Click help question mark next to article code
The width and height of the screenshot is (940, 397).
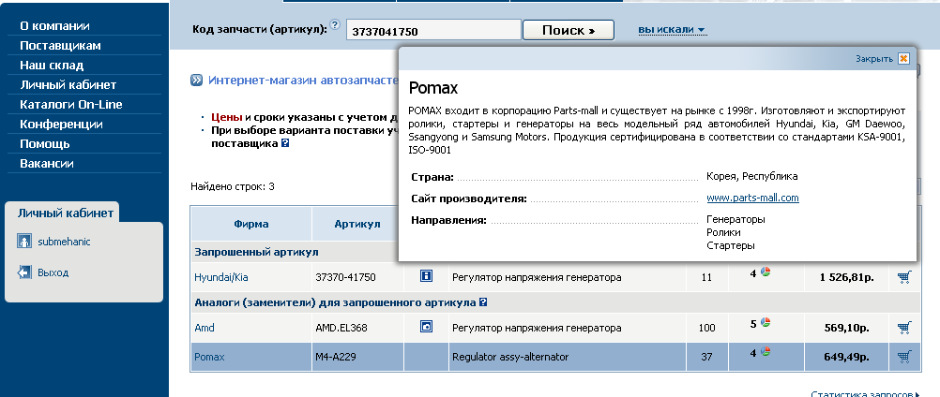[335, 25]
